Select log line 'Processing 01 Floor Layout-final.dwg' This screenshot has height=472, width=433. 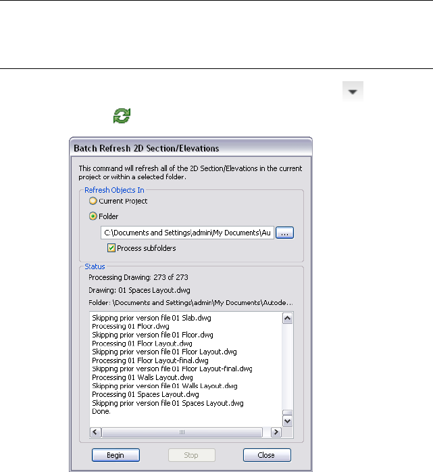(150, 360)
